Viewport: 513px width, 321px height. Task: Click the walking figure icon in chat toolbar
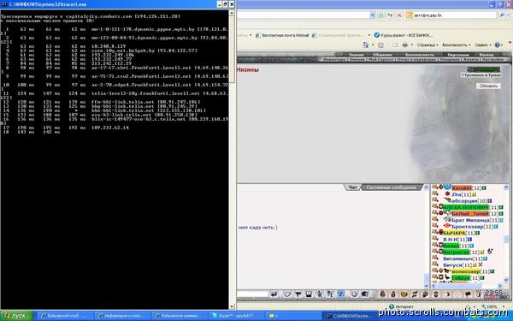click(319, 294)
